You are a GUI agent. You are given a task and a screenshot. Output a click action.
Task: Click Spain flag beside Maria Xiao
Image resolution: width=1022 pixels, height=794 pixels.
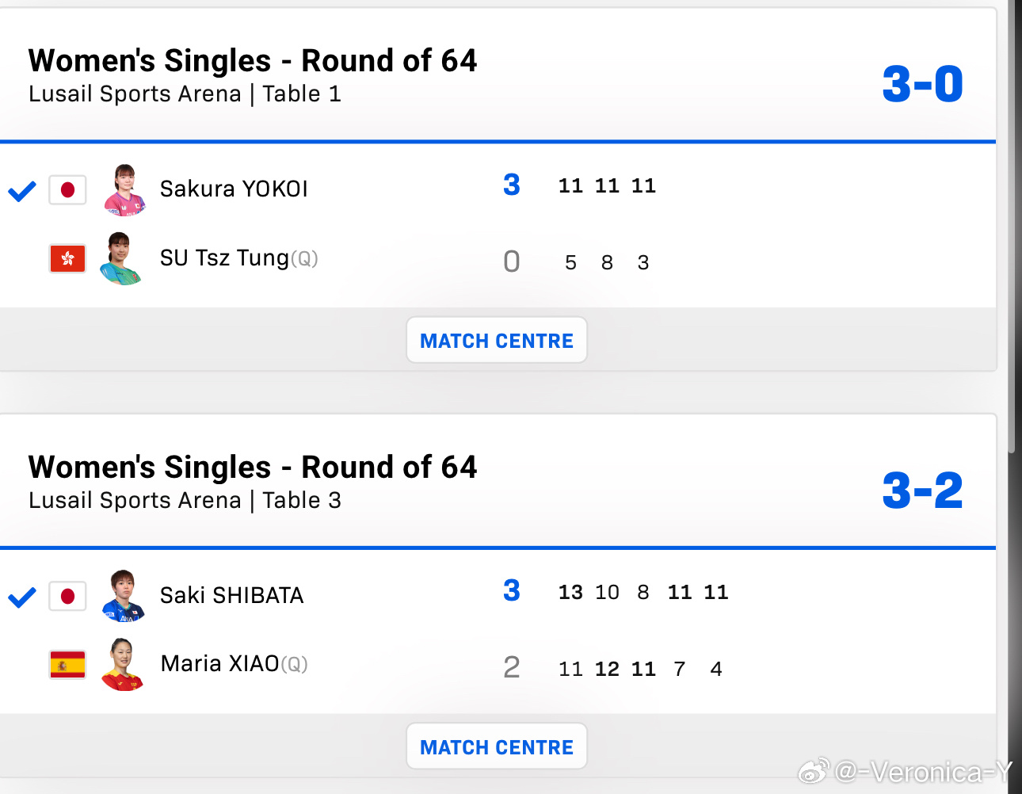[67, 665]
